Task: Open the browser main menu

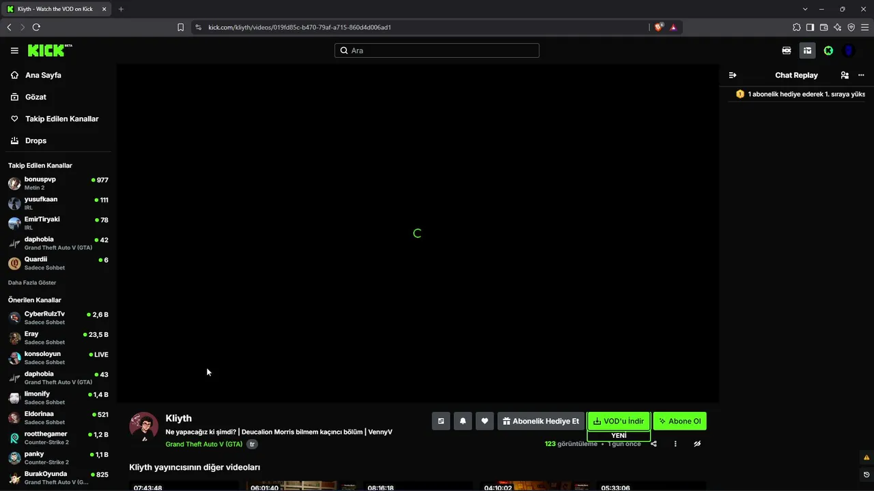Action: pos(864,27)
